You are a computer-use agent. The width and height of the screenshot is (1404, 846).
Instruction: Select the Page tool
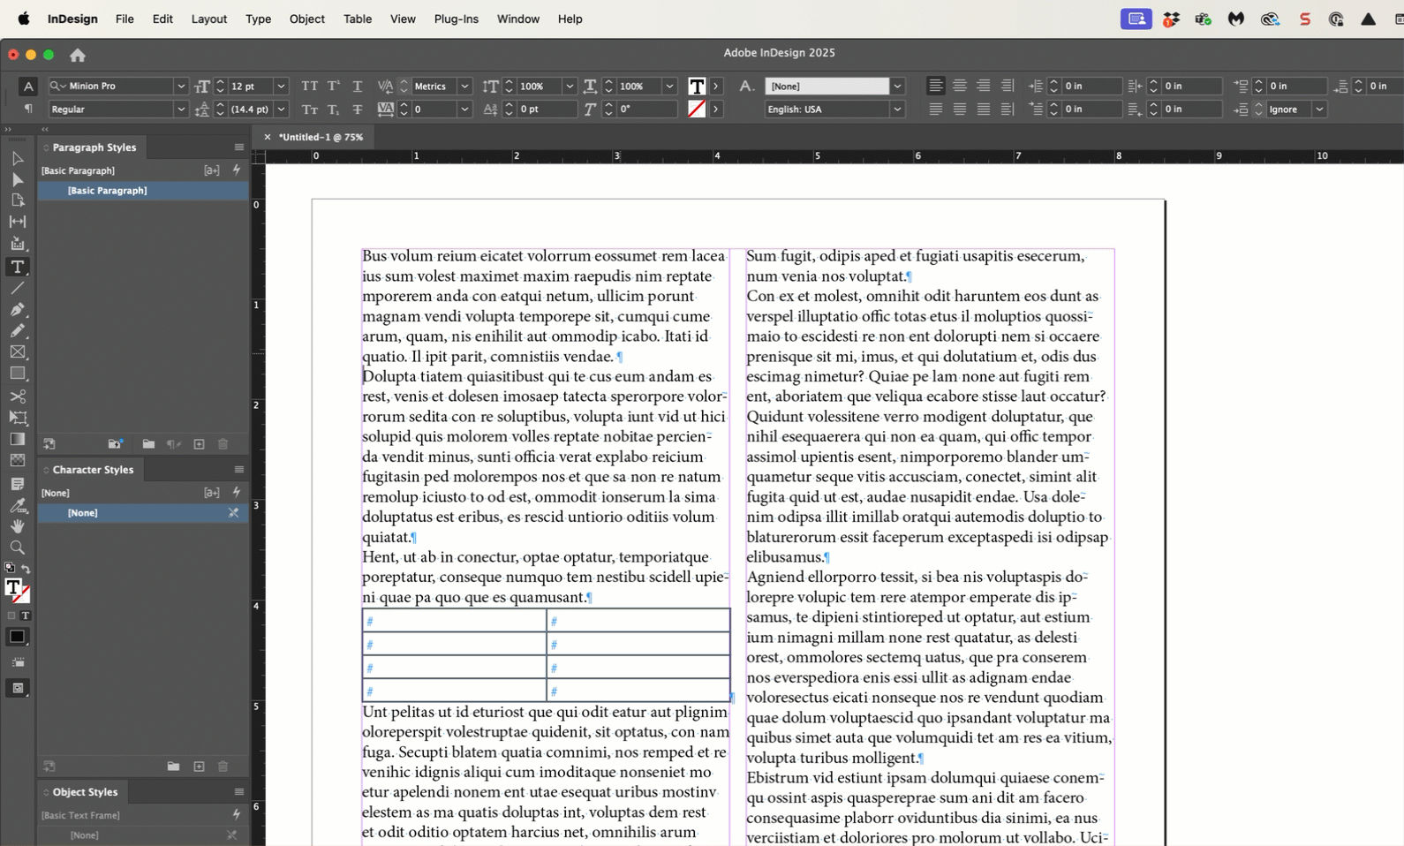click(x=17, y=200)
